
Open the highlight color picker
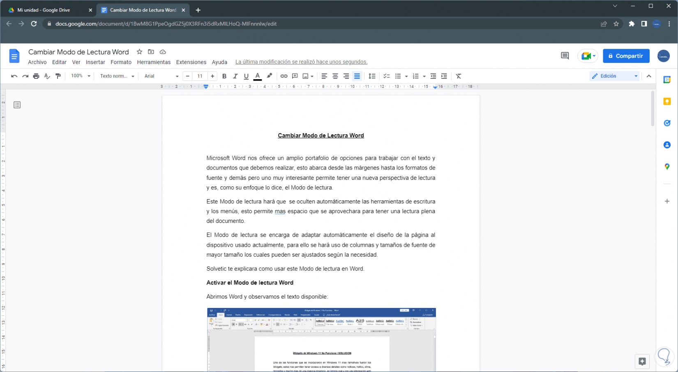(x=270, y=76)
